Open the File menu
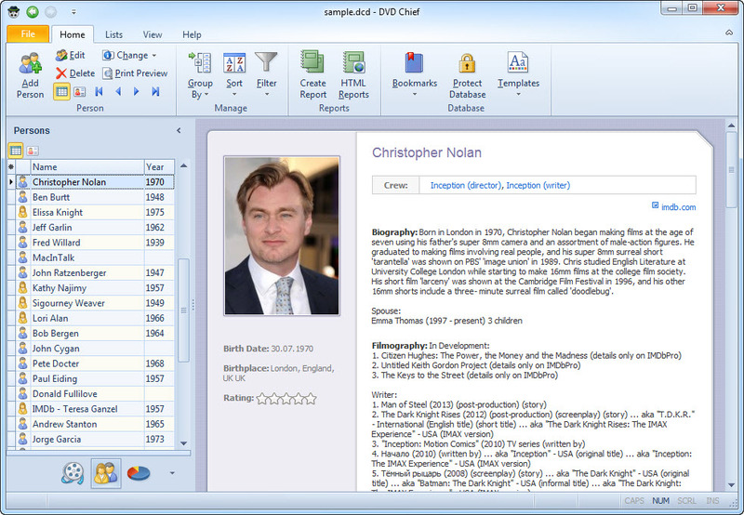744x515 pixels. [x=28, y=34]
